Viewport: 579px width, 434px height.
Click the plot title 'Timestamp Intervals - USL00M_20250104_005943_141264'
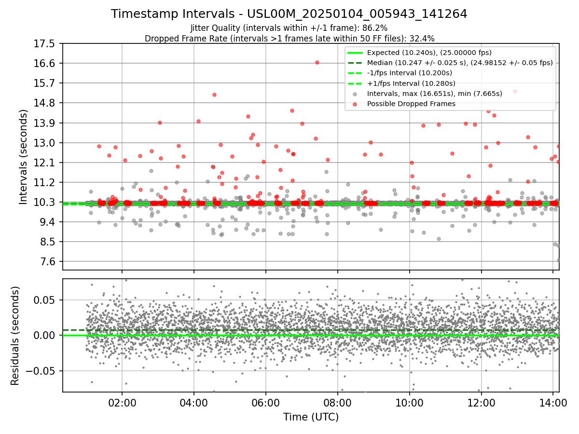click(289, 14)
